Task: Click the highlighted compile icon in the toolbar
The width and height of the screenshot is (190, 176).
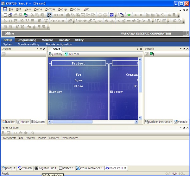Action: [x=49, y=15]
